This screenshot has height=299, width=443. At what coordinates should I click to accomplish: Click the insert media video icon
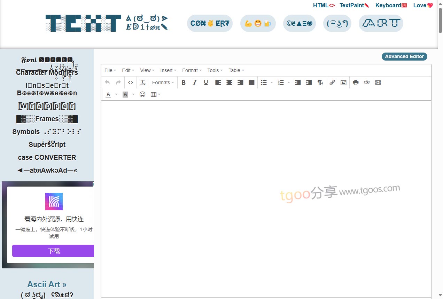[x=378, y=82]
